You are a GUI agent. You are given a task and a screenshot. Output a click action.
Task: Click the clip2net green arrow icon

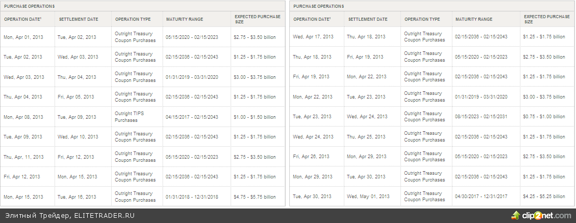516,215
